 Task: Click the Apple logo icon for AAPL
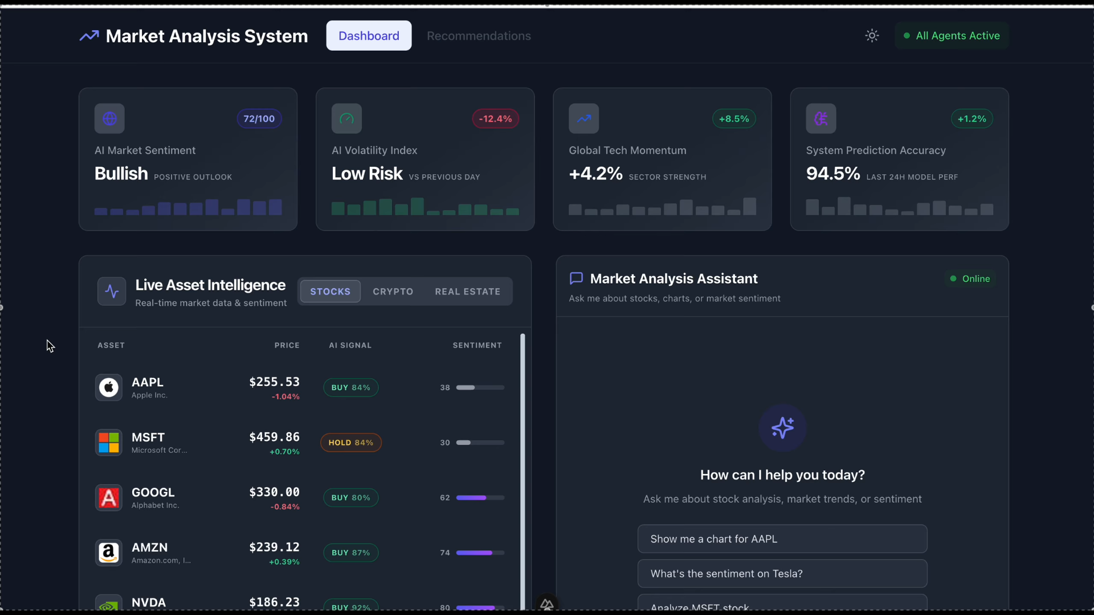coord(108,388)
